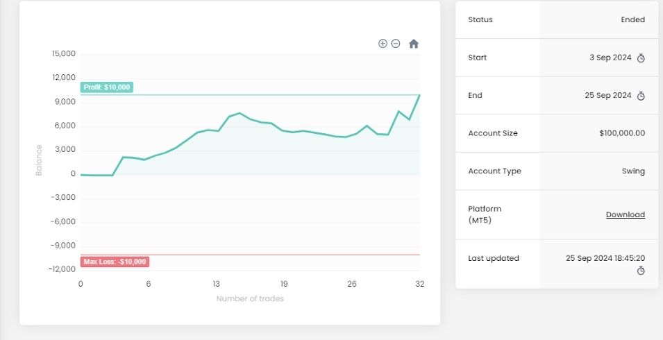Click the clock icon beside Start date
This screenshot has height=340, width=663.
641,58
